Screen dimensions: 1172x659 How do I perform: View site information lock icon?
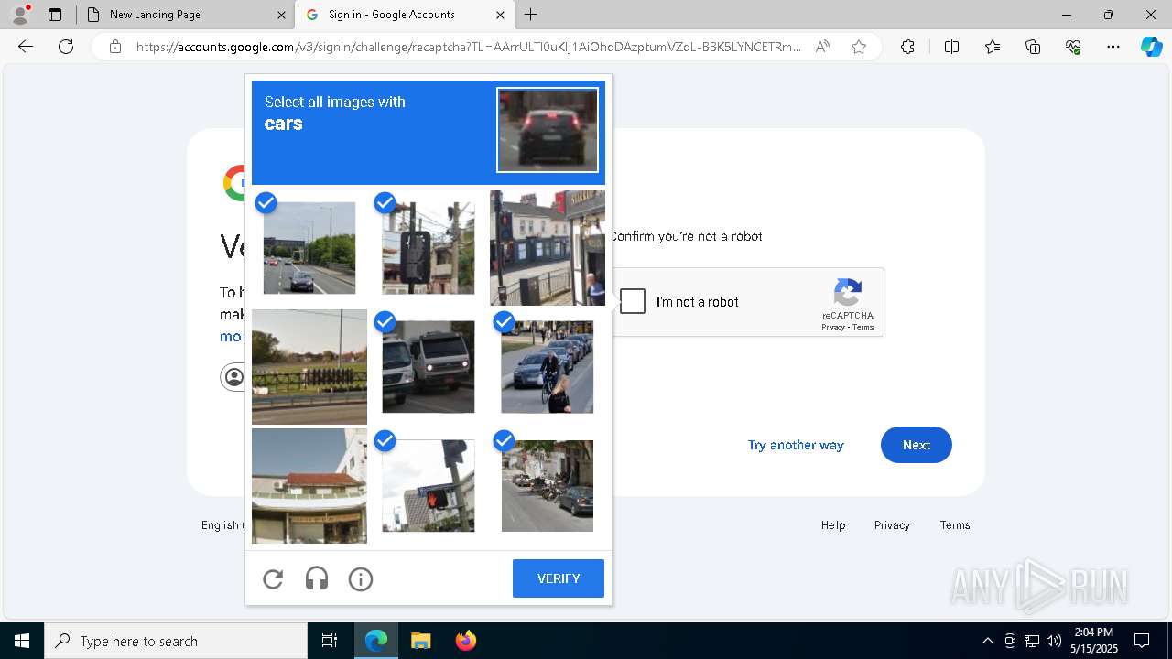point(115,47)
